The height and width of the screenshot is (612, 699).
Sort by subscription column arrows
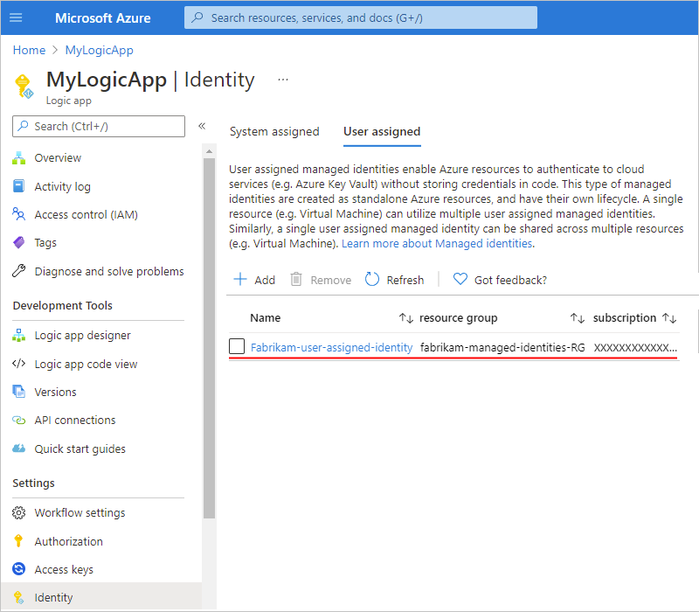point(669,318)
